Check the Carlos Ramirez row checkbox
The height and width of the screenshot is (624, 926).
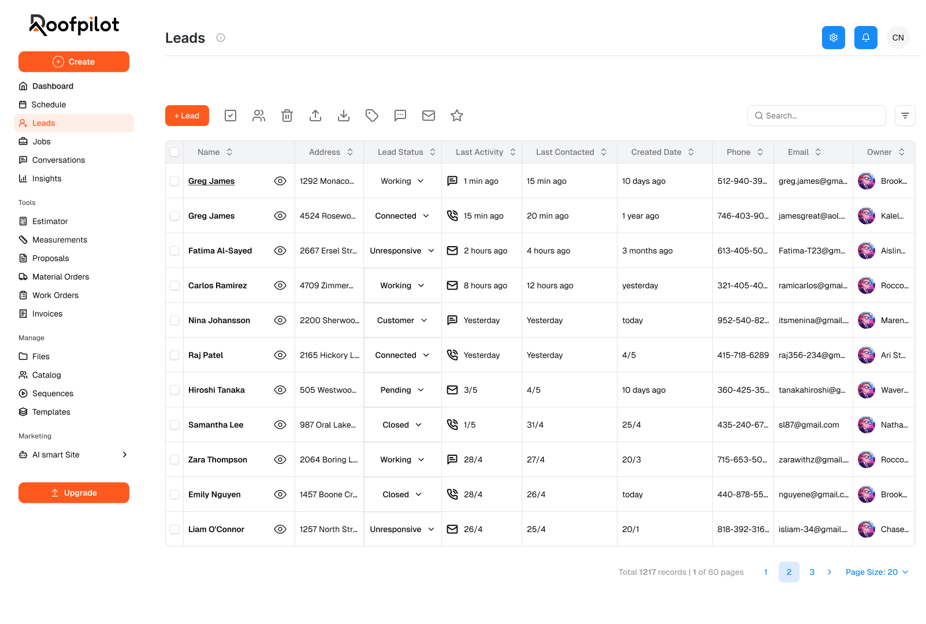click(x=174, y=285)
